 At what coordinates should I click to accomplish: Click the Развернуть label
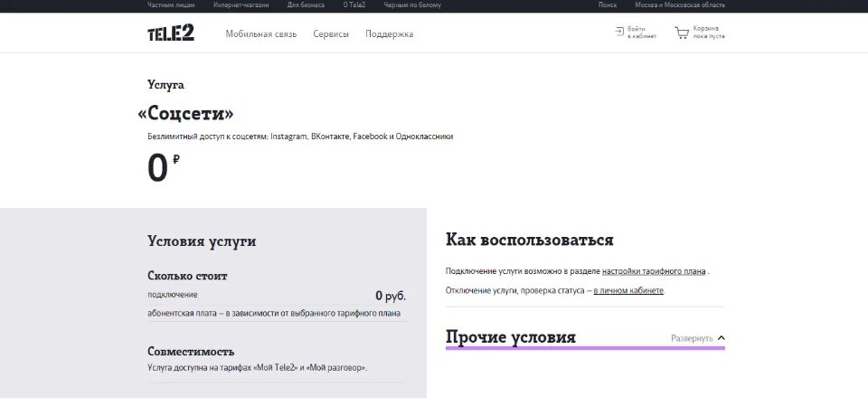pos(692,338)
